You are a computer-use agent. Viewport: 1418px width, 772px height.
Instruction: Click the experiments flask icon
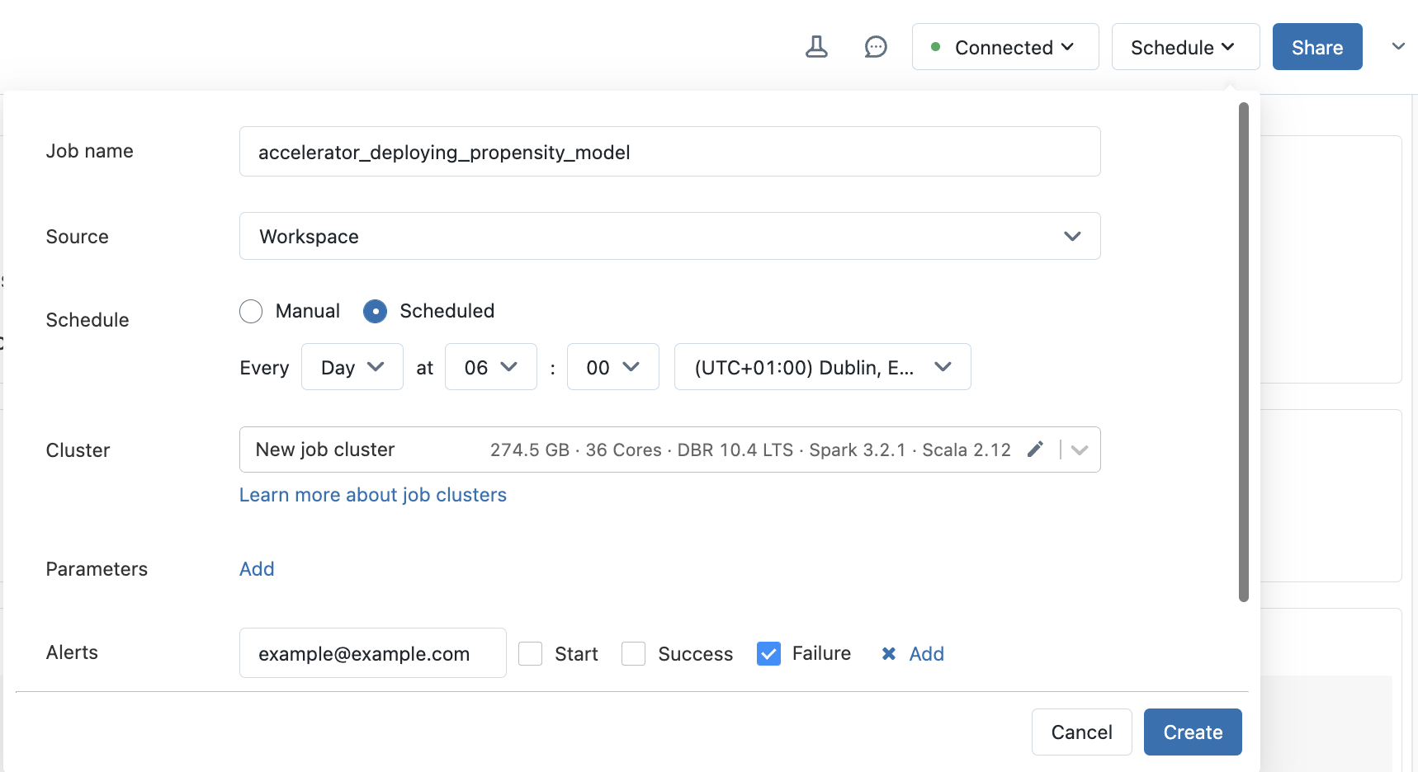coord(817,47)
